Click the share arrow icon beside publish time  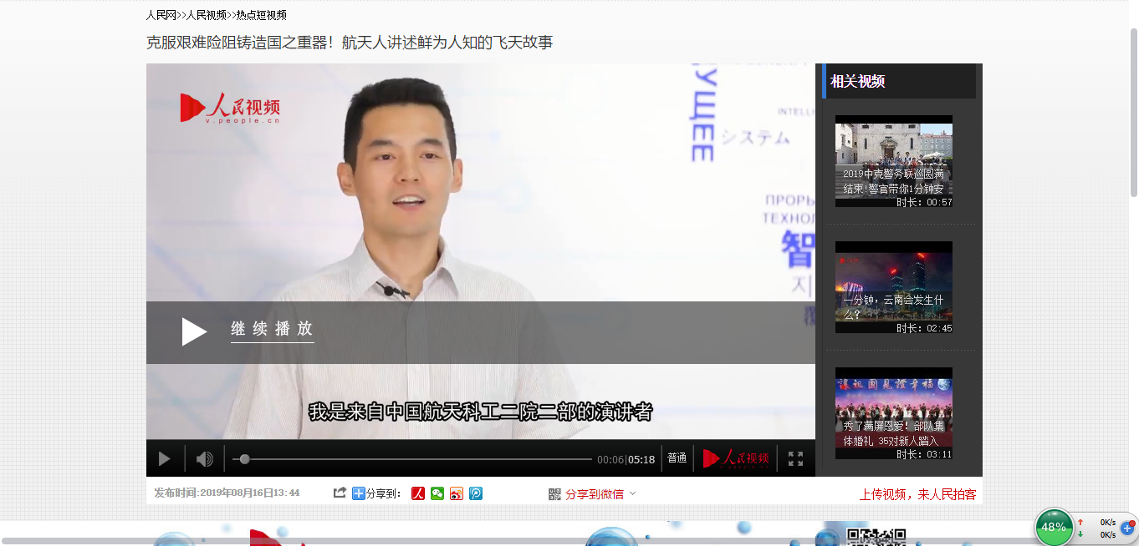click(340, 493)
